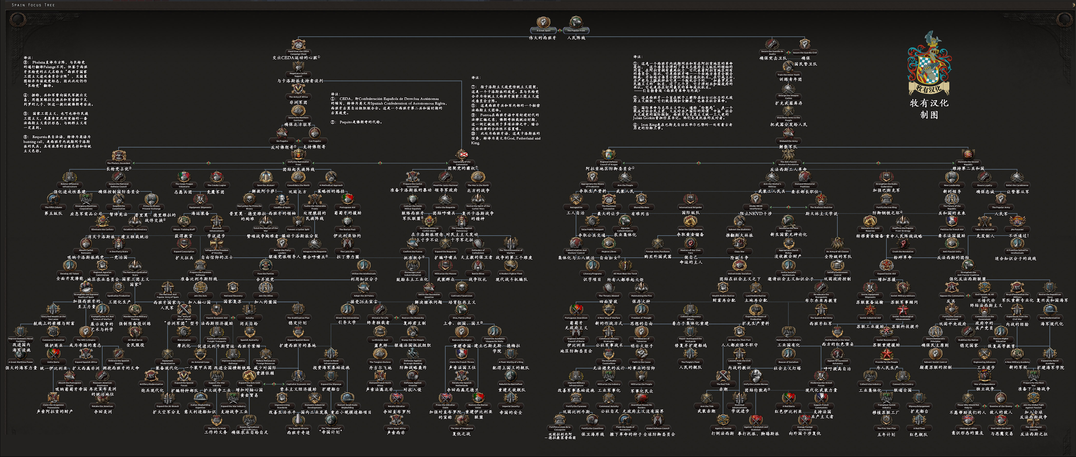The image size is (1076, 457).
Task: Select the International Brigades focus
Action: point(690,202)
